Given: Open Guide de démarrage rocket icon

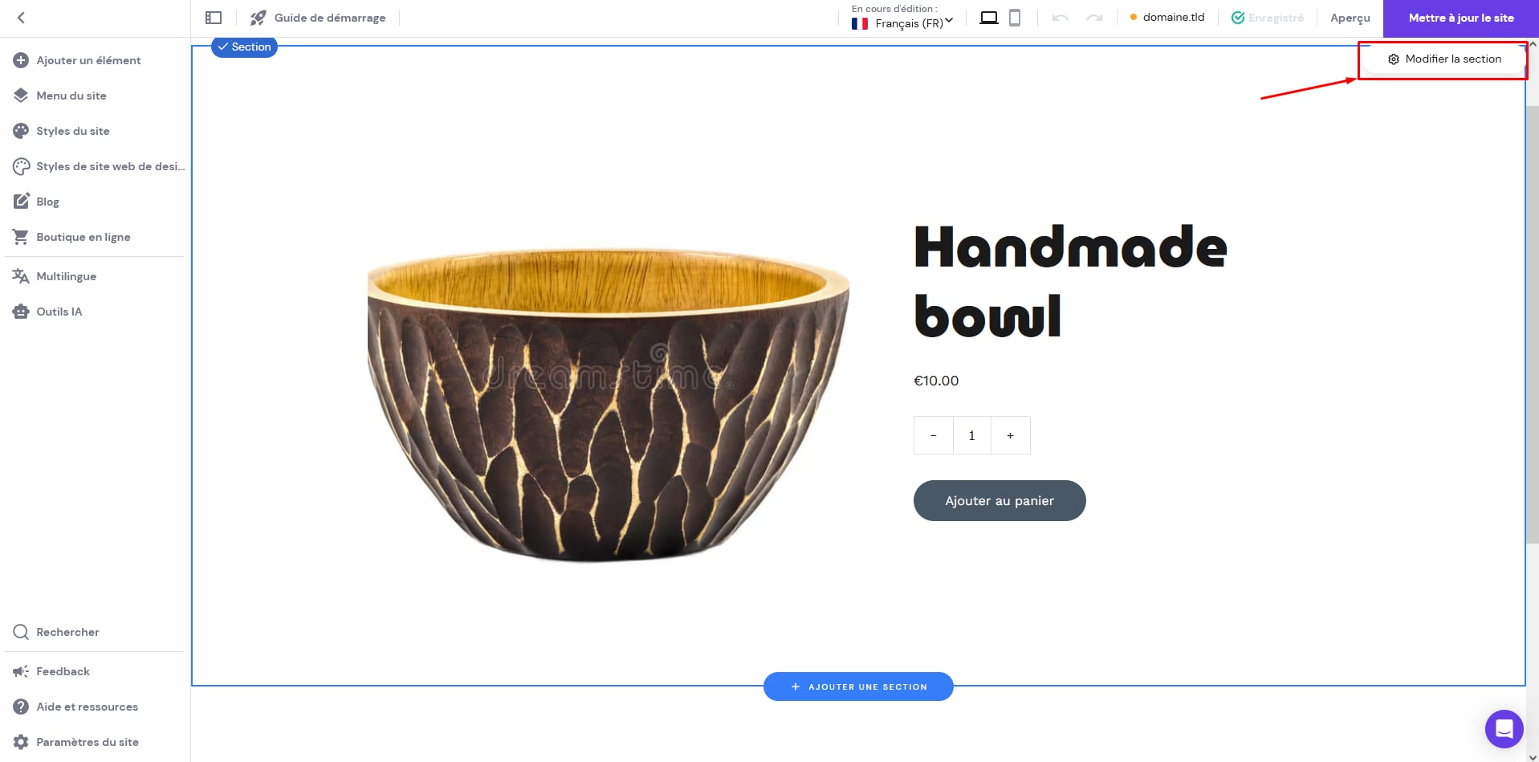Looking at the screenshot, I should (x=258, y=18).
